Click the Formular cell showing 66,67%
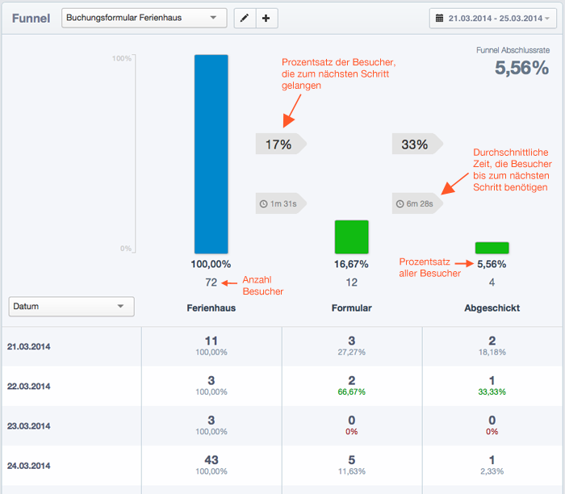The width and height of the screenshot is (565, 494). coord(352,386)
